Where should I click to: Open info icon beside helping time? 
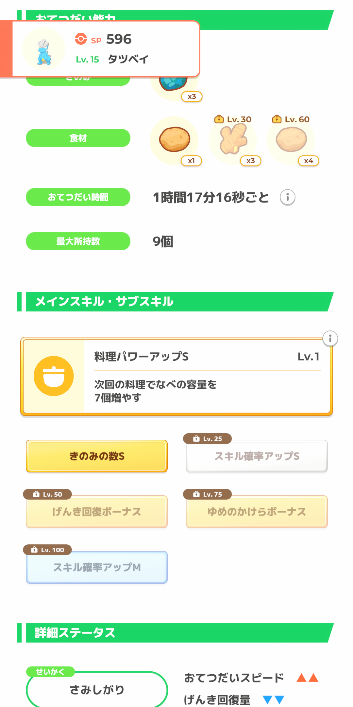[288, 197]
